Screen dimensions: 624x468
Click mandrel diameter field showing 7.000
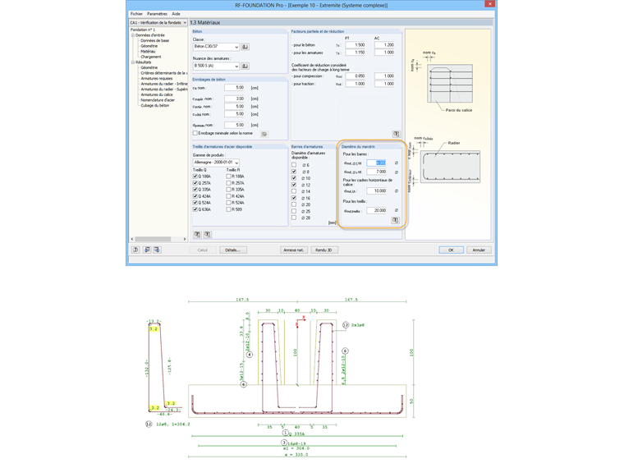click(x=377, y=172)
